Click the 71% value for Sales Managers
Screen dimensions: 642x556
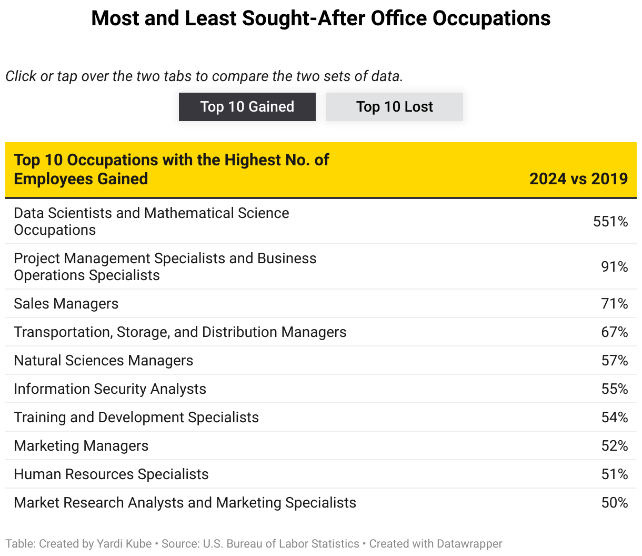(615, 304)
